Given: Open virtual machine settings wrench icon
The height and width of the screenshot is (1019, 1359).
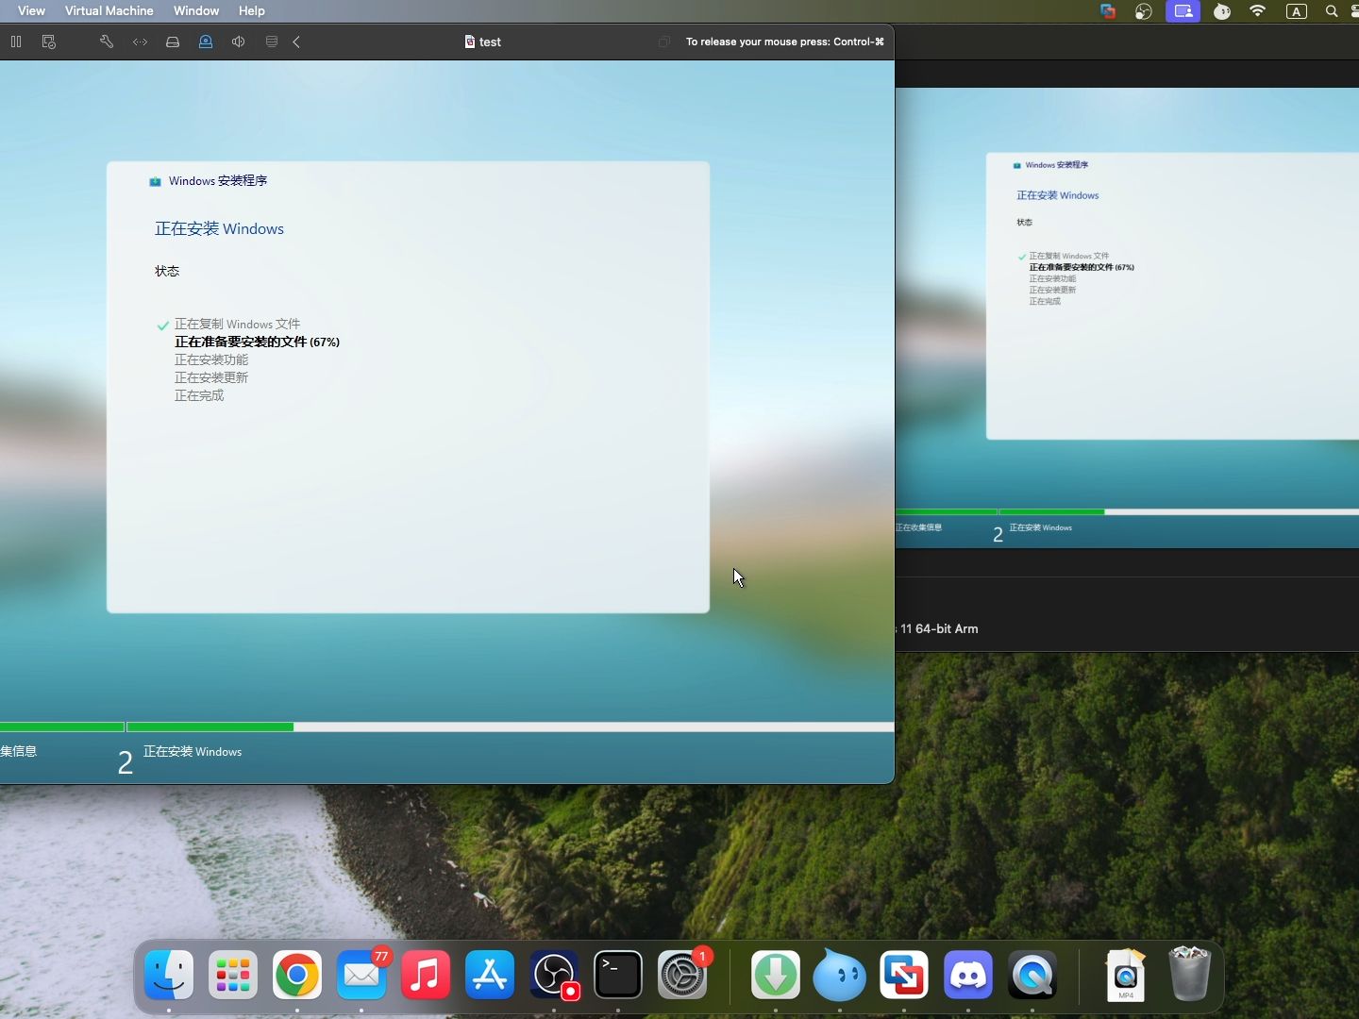Looking at the screenshot, I should coord(107,42).
